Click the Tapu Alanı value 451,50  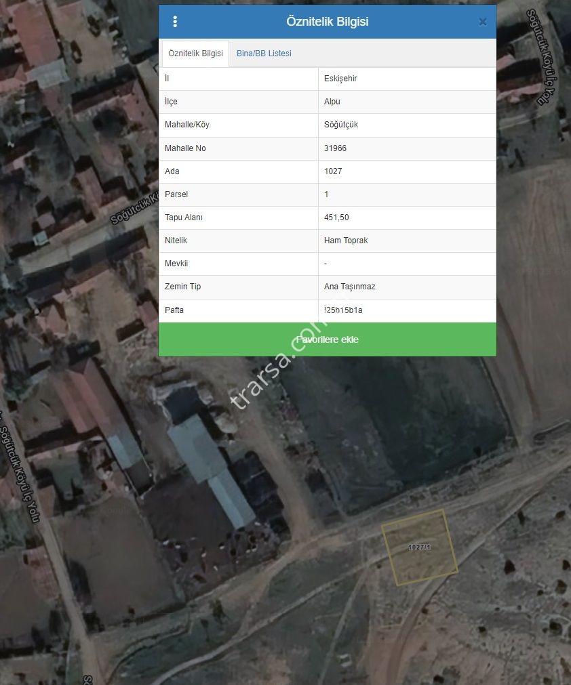336,217
